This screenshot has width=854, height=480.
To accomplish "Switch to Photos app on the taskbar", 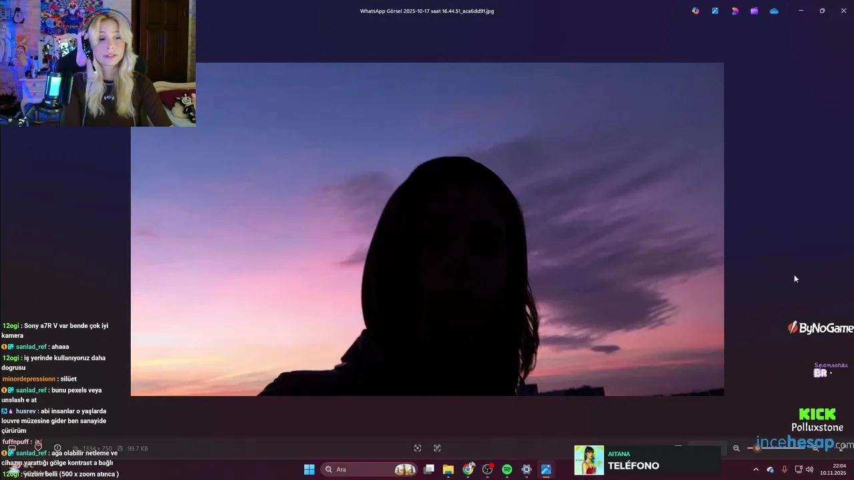I will pos(546,469).
